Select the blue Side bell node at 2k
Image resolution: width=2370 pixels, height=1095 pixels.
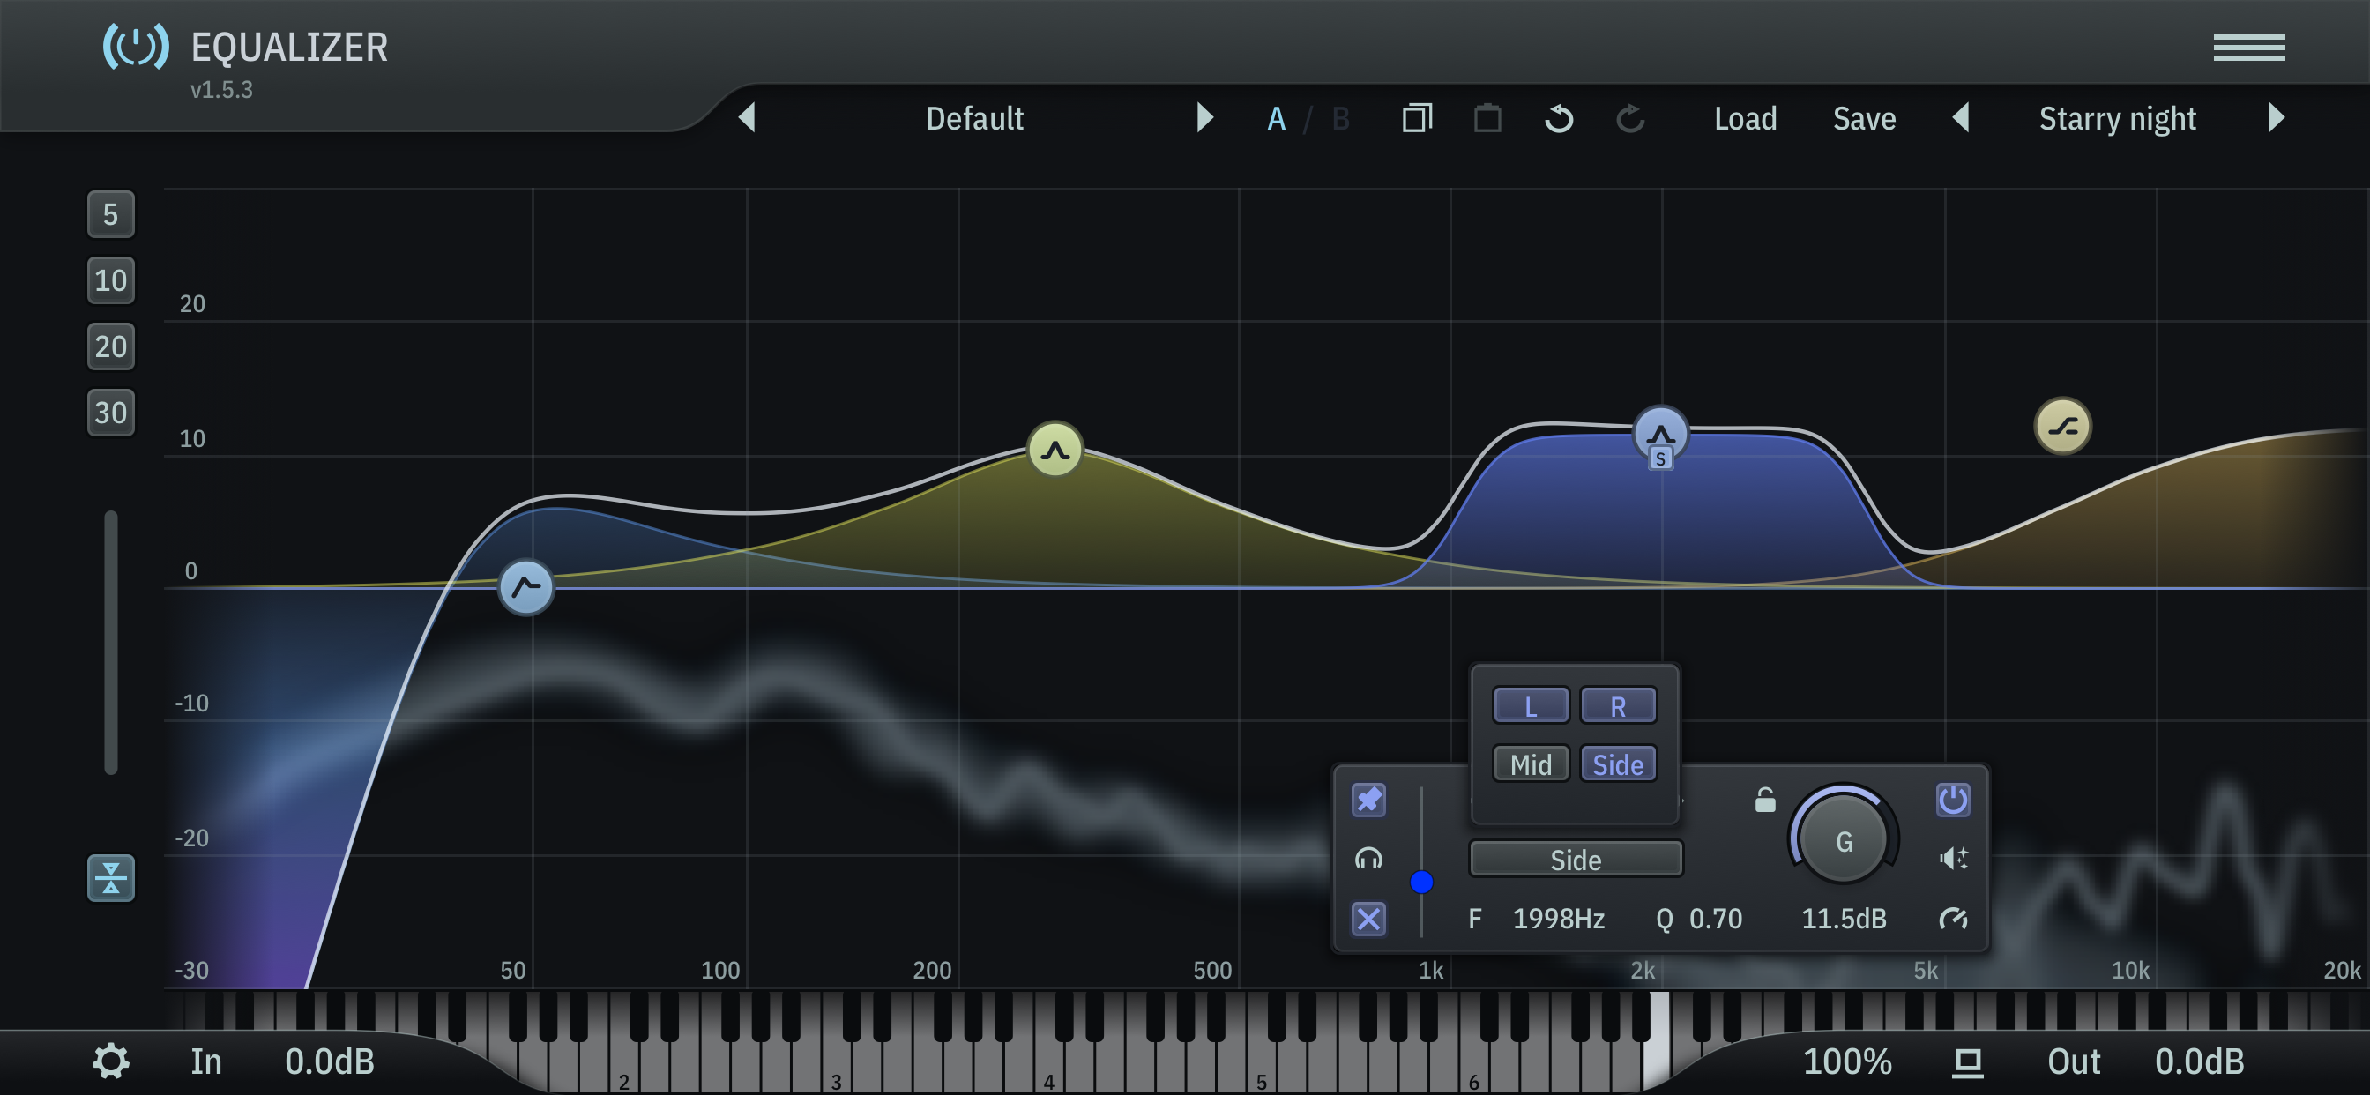(1658, 434)
